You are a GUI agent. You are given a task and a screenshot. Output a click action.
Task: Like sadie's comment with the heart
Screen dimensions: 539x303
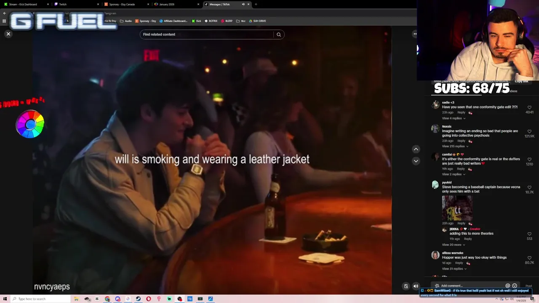[529, 107]
